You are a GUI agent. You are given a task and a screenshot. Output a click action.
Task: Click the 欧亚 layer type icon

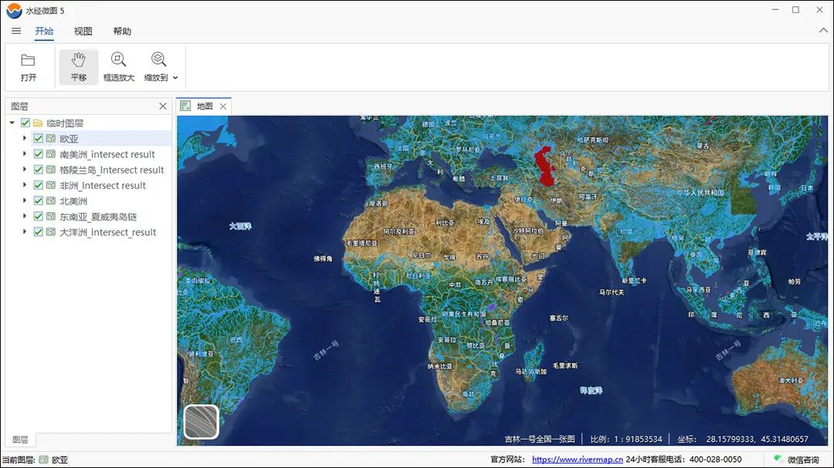click(51, 139)
